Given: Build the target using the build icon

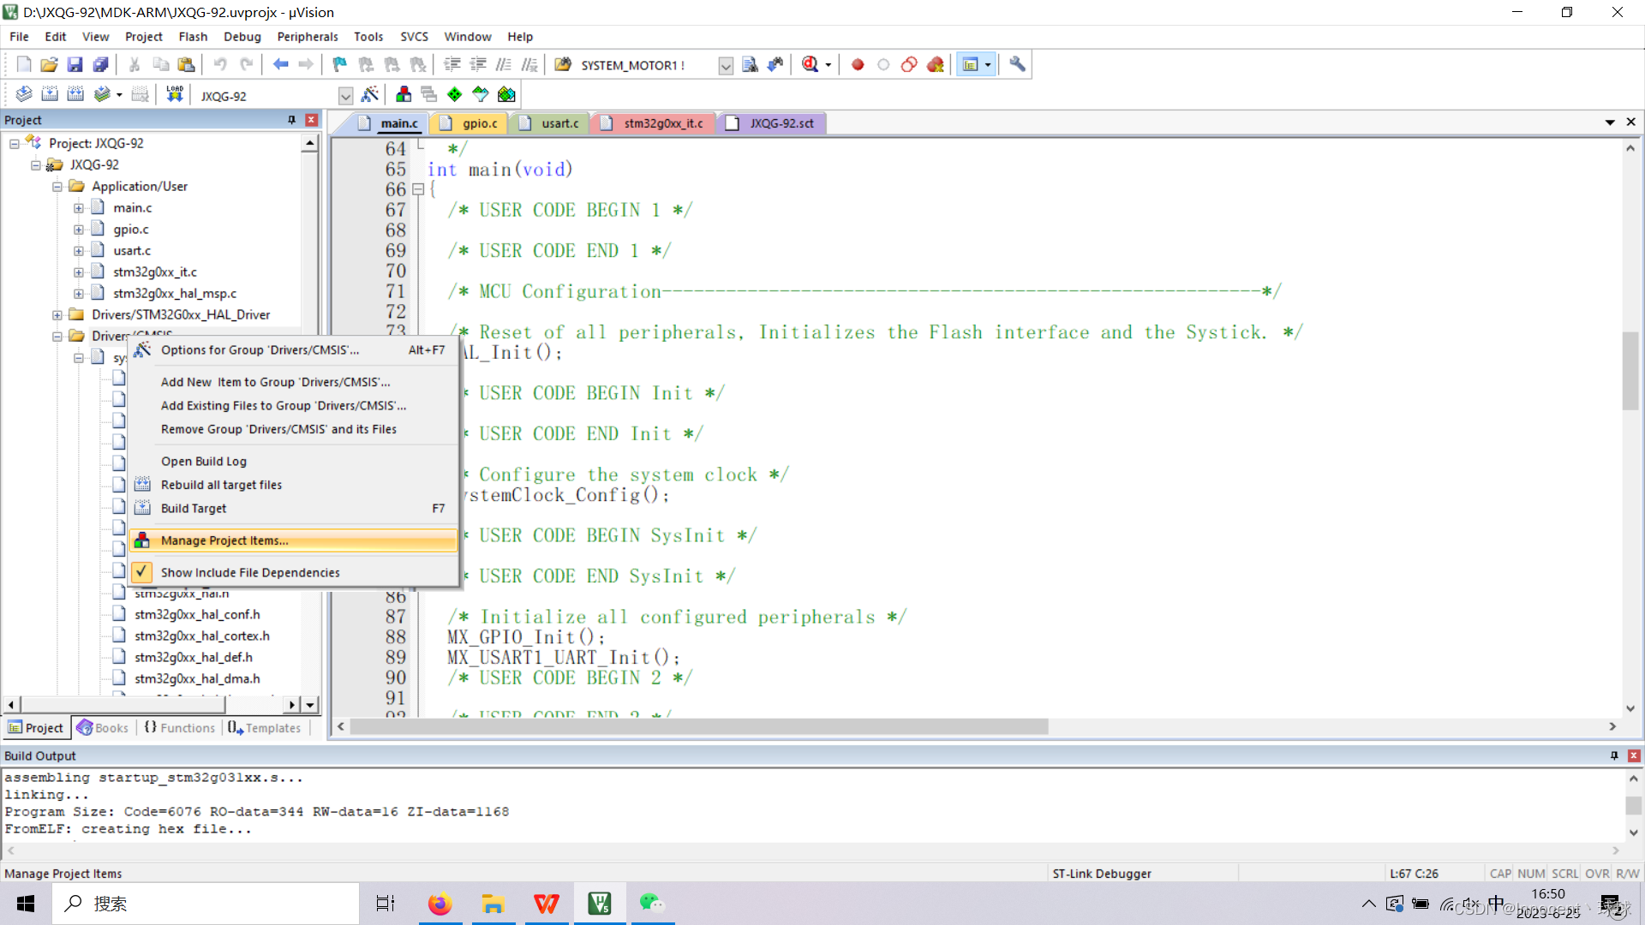Looking at the screenshot, I should [x=49, y=94].
